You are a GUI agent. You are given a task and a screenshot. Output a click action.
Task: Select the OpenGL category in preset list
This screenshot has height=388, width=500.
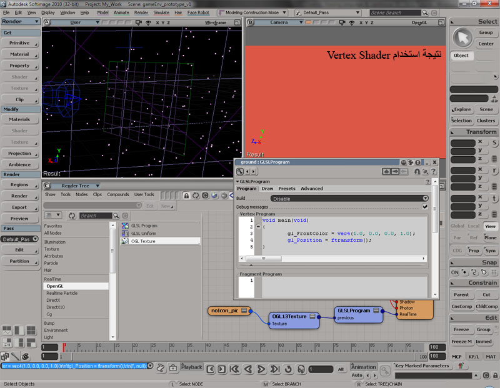coord(76,286)
